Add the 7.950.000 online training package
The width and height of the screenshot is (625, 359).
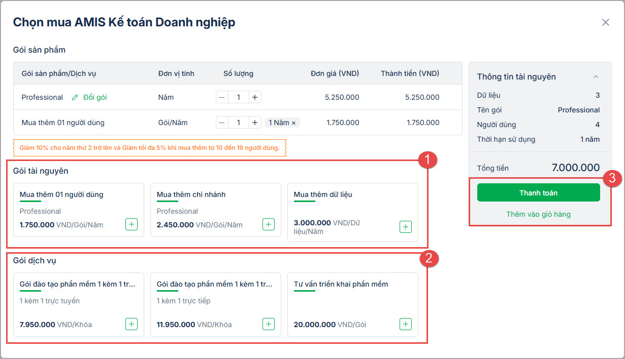(131, 324)
